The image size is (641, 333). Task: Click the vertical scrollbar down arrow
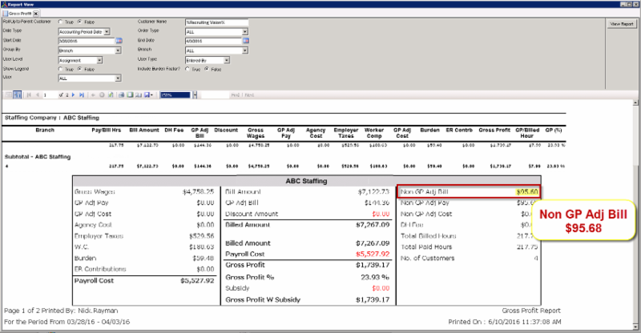click(x=635, y=327)
